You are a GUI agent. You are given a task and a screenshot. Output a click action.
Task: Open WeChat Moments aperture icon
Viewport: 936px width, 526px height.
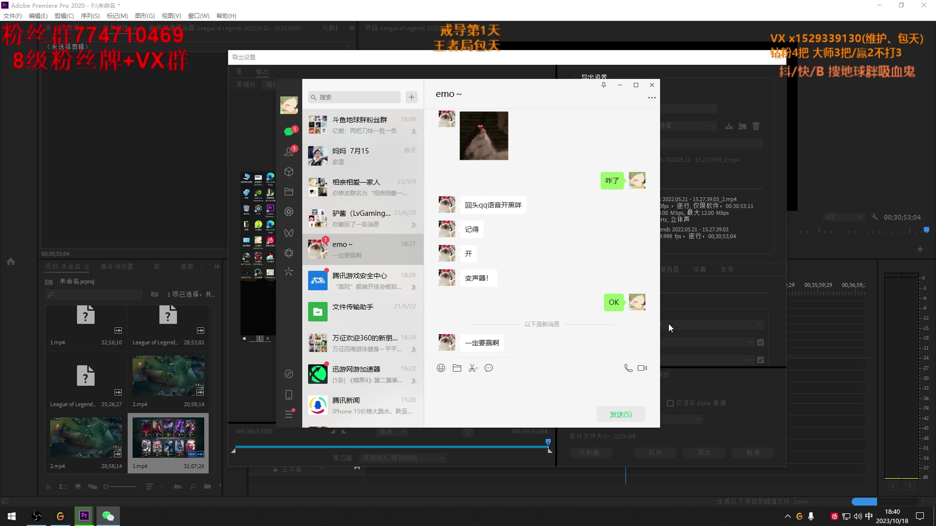pyautogui.click(x=289, y=212)
